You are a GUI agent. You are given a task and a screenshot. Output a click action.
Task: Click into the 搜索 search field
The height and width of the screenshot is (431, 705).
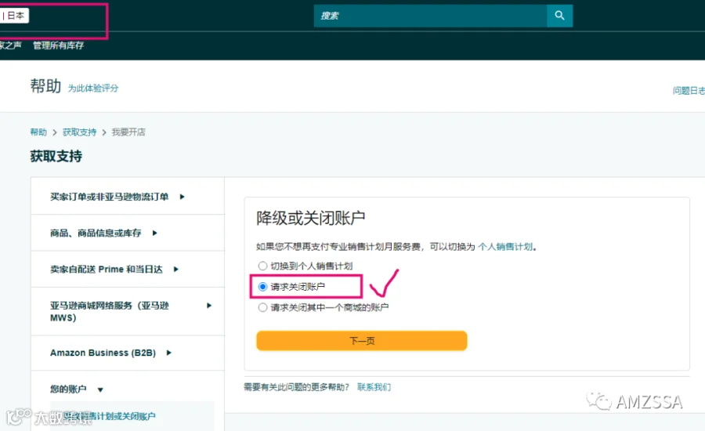point(430,16)
